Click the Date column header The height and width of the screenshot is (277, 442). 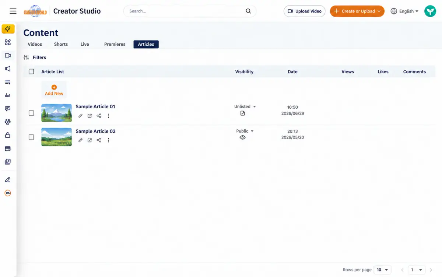click(292, 72)
